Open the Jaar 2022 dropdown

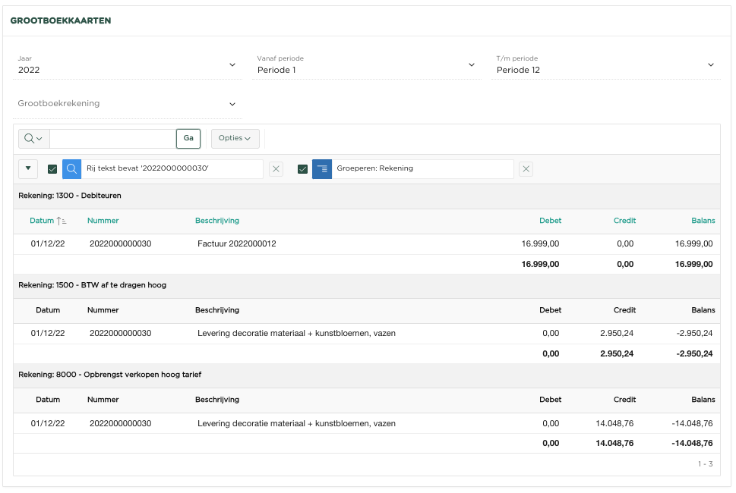click(x=126, y=65)
